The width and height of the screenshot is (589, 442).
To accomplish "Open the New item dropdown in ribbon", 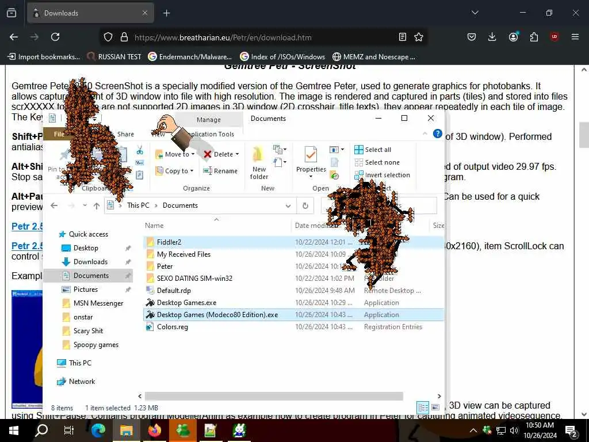I will click(x=280, y=150).
